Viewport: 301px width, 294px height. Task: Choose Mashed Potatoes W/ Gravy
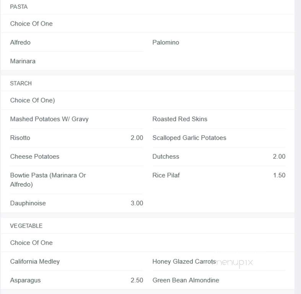(x=49, y=119)
